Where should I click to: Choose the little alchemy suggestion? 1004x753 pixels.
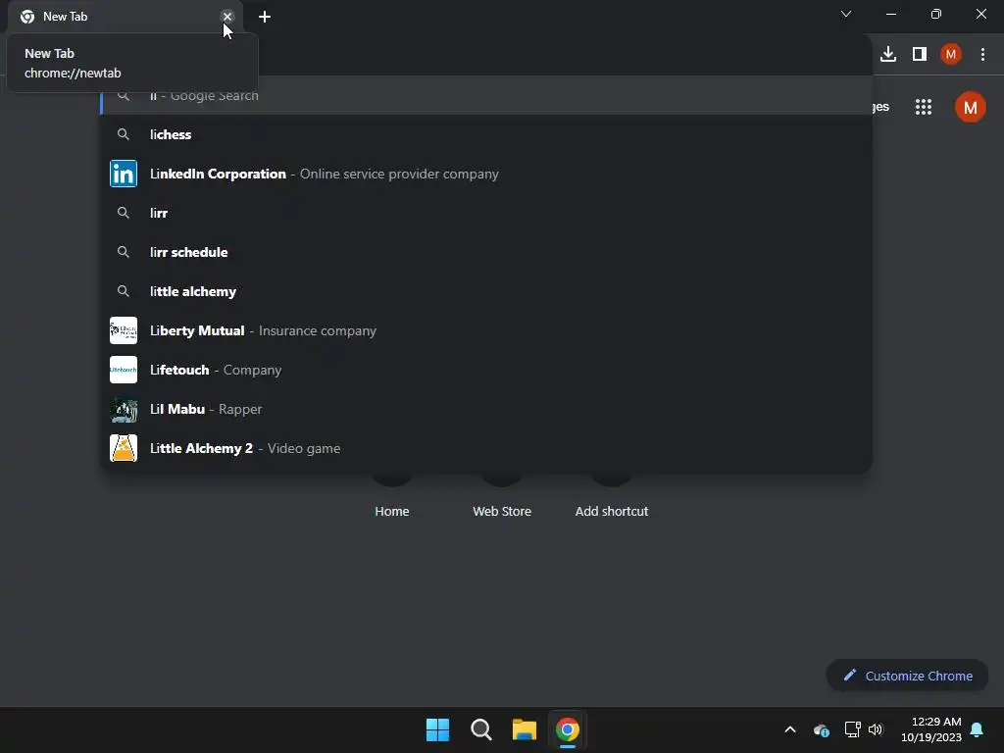click(x=486, y=291)
